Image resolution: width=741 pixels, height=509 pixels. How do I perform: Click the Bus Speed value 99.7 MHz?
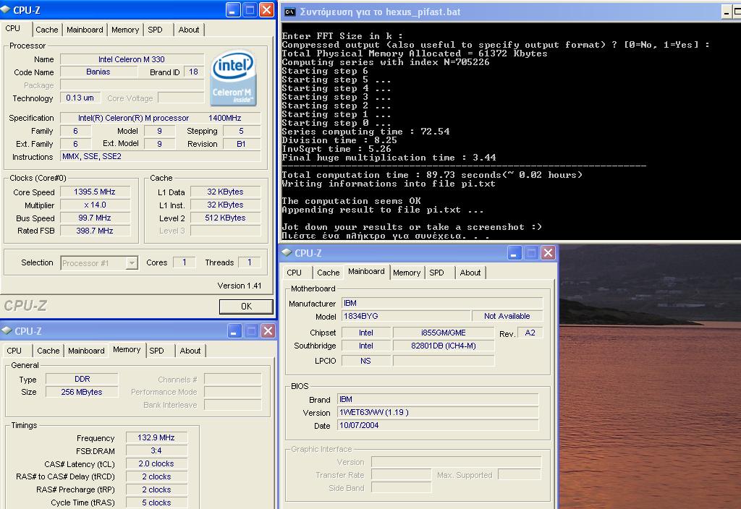95,218
